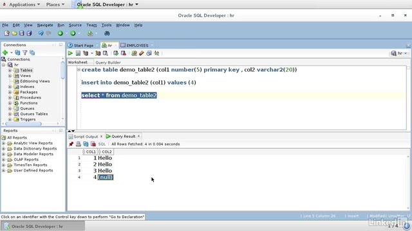Expand Analytic View Reports folder
This screenshot has height=231, width=412.
[x=3, y=143]
